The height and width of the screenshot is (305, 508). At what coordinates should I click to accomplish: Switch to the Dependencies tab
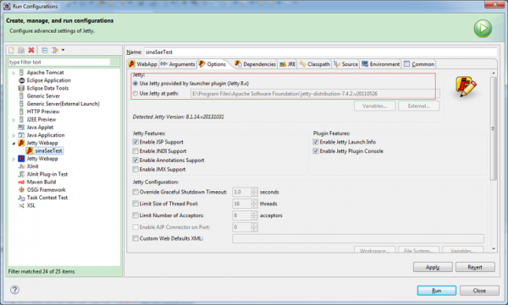click(255, 64)
